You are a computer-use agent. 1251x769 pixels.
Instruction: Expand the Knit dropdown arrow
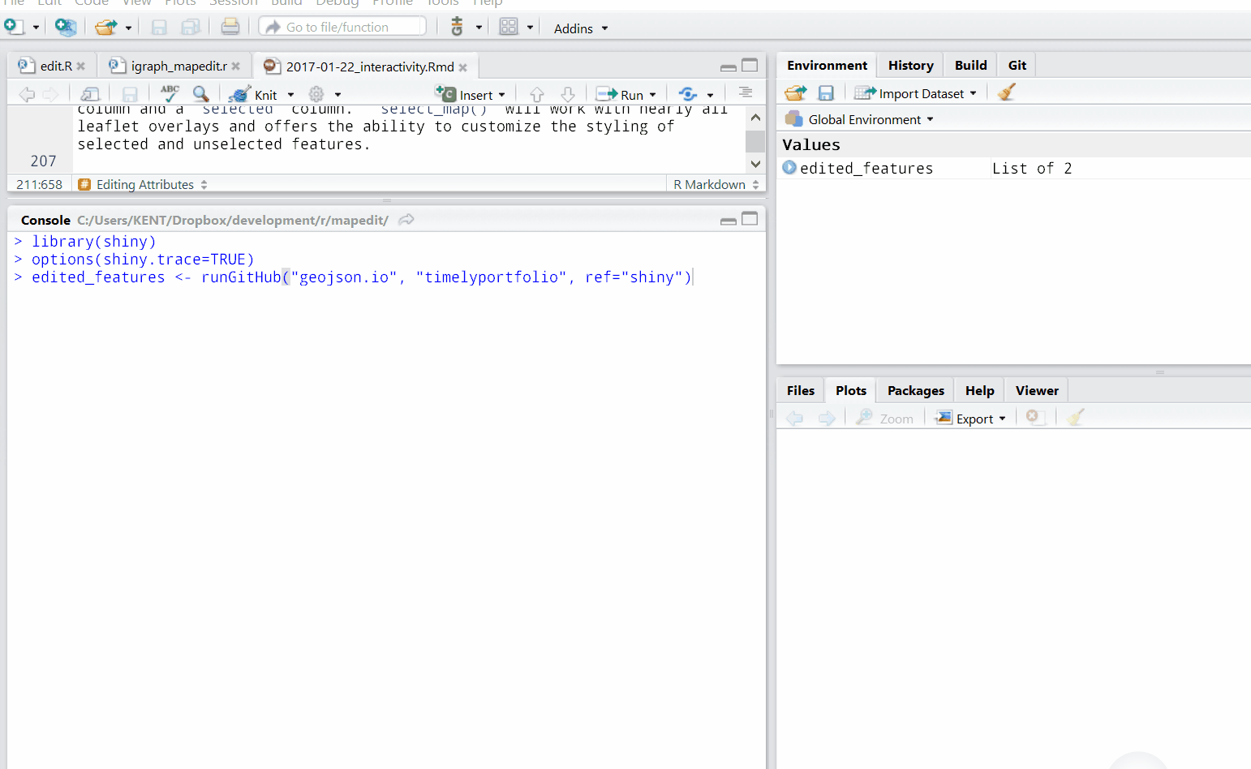pos(290,93)
